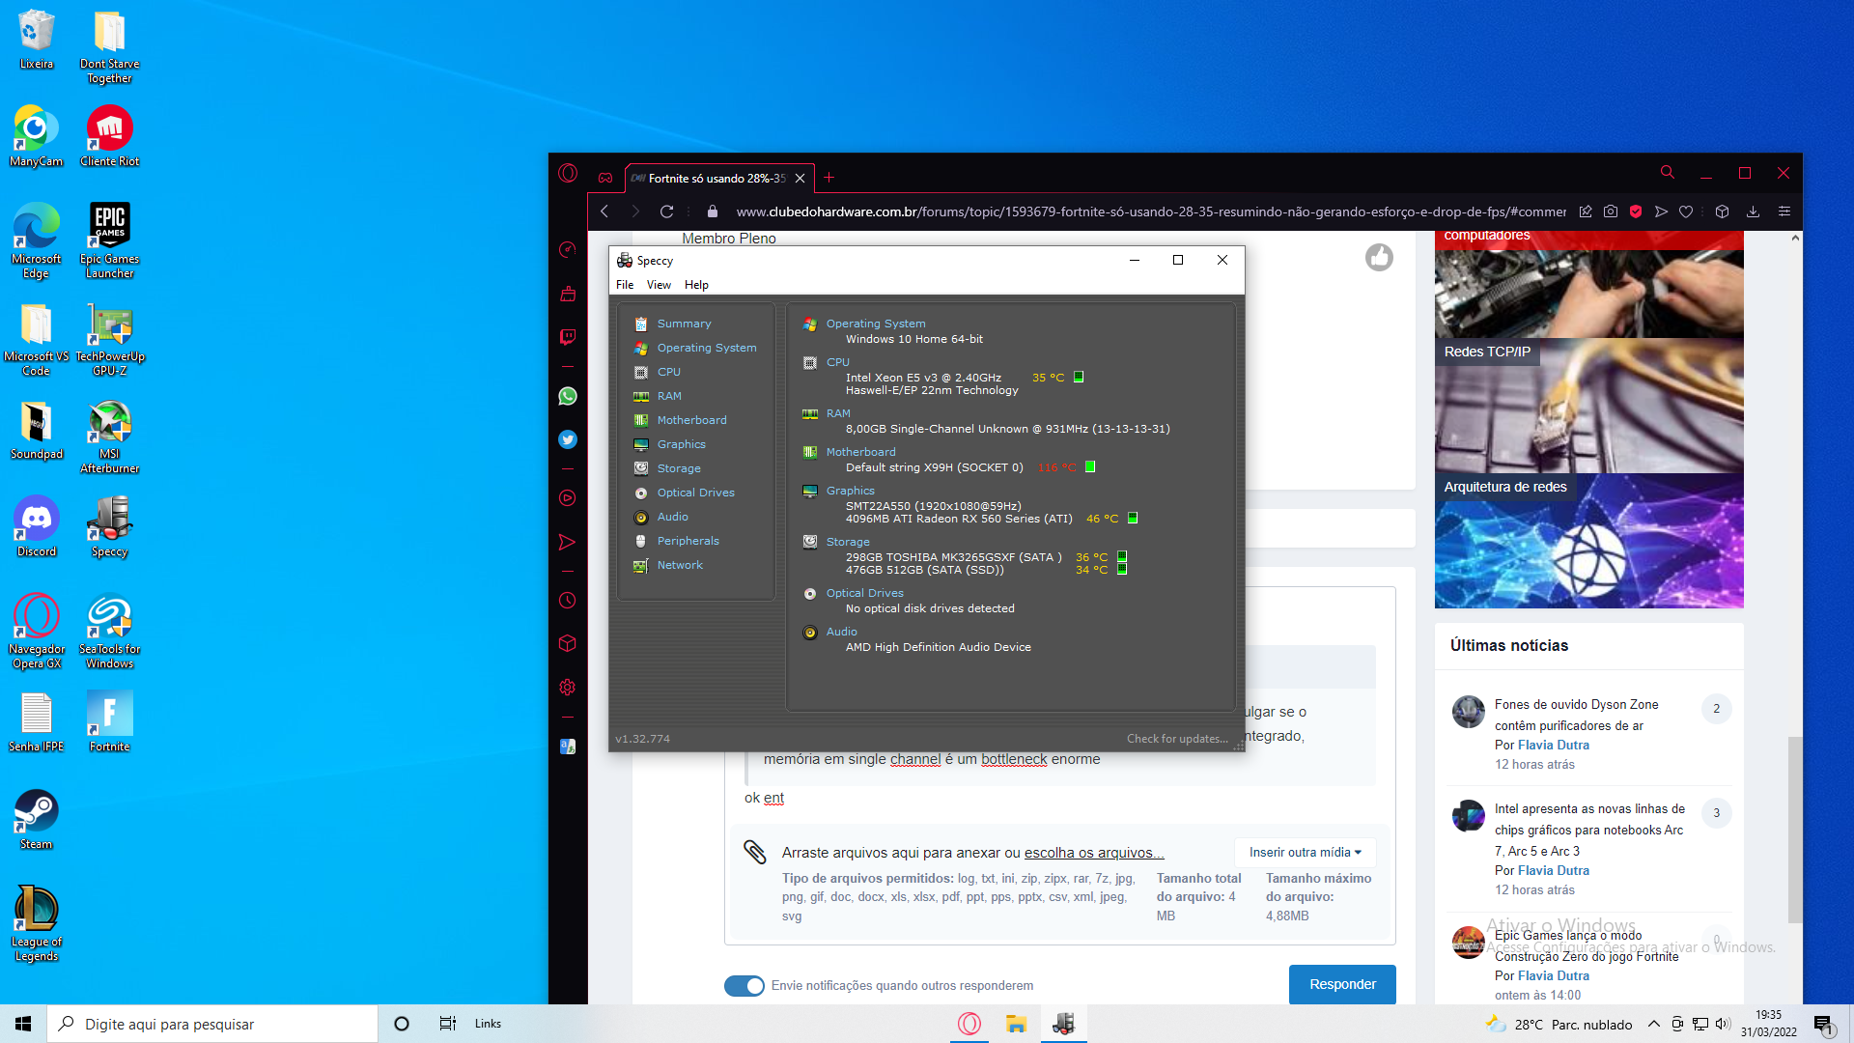1854x1043 pixels.
Task: Select RAM item in Speccy sidebar
Action: click(x=668, y=396)
